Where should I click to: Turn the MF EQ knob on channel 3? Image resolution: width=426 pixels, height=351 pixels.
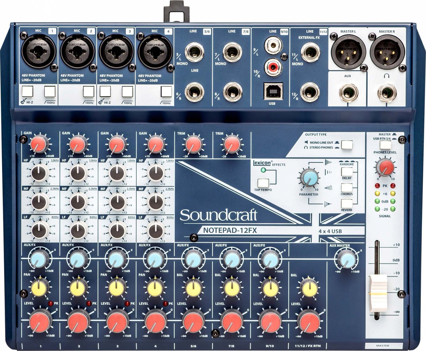point(118,201)
